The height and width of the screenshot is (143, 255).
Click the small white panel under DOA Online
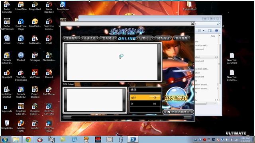[95, 100]
